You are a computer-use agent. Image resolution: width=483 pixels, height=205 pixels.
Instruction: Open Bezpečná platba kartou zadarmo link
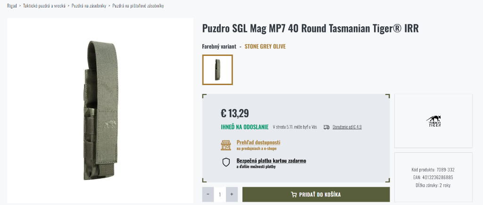(271, 160)
